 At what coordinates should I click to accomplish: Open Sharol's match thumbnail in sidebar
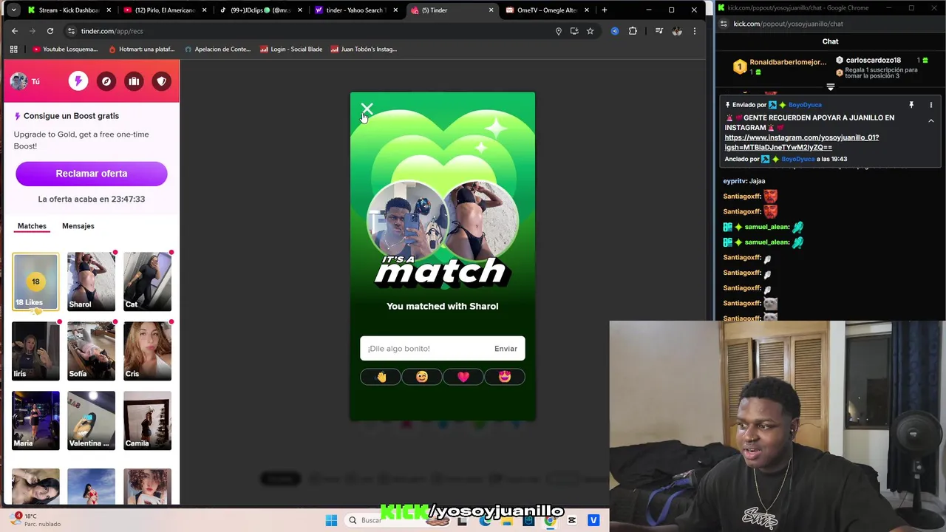coord(92,282)
